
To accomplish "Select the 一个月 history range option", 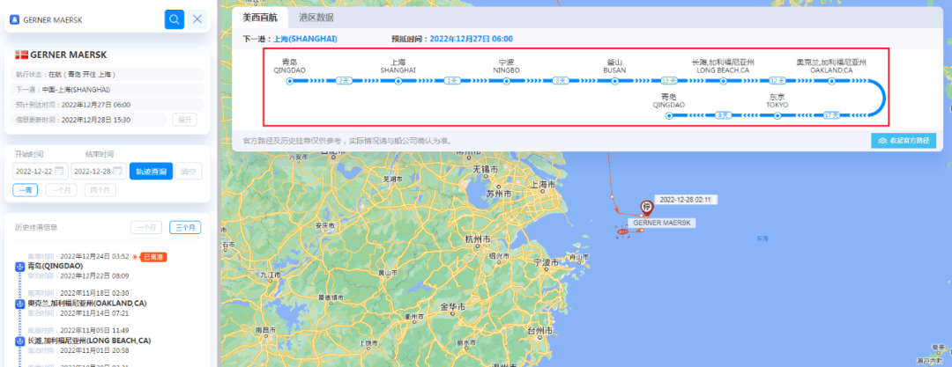I will point(146,227).
